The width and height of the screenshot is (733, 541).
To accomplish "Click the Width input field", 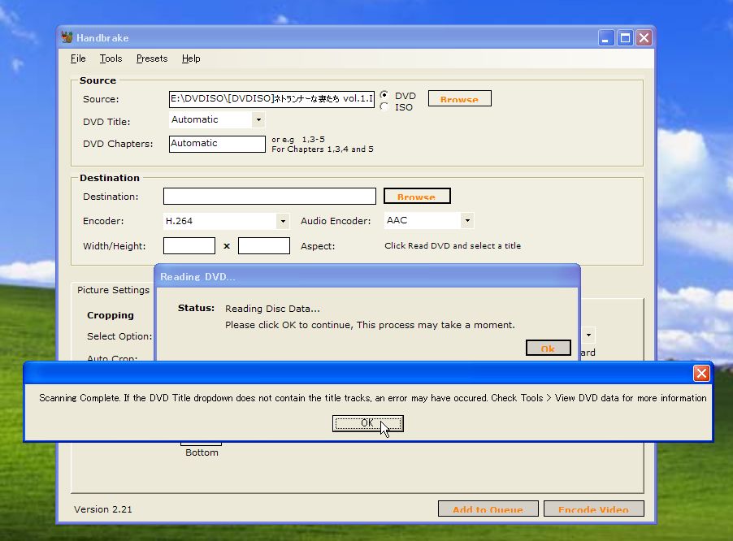I will pyautogui.click(x=189, y=246).
